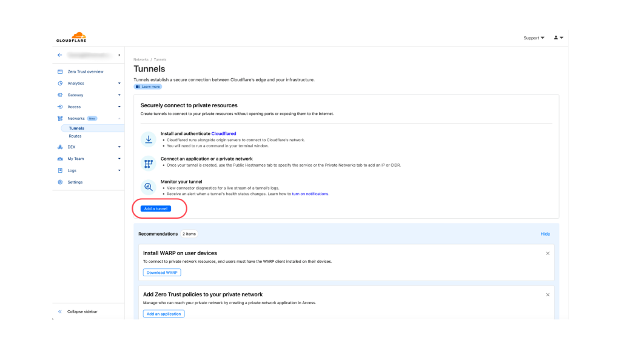Expand the Access section arrow
621x349 pixels.
[x=119, y=107]
